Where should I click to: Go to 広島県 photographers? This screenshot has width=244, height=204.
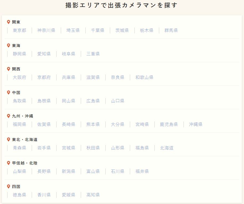[x=93, y=101]
